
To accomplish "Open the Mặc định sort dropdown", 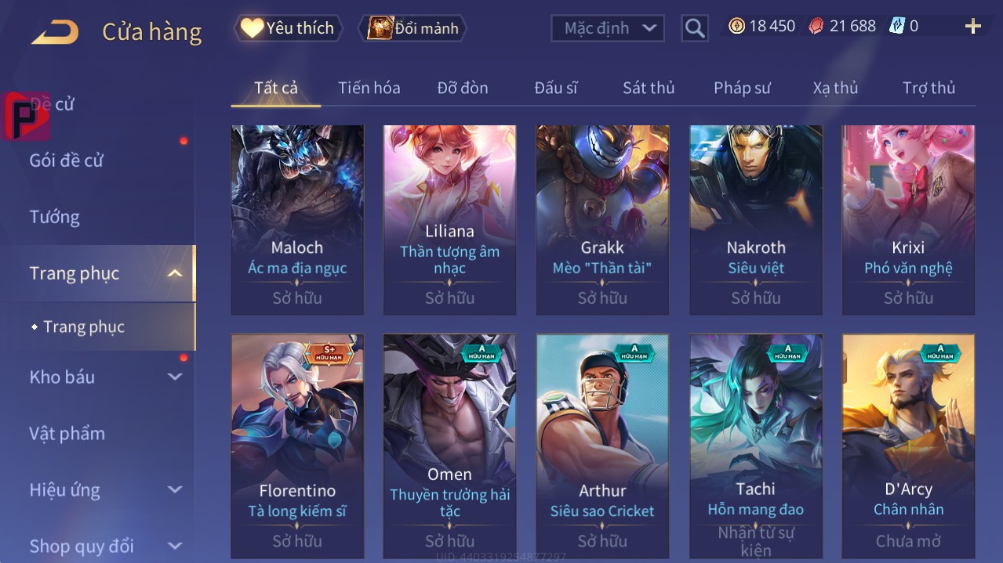I will pos(608,28).
